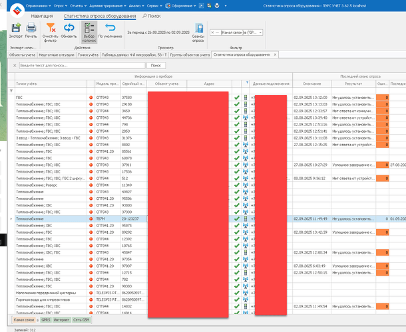Click the Печать printer icon in ribbon

pos(31,28)
